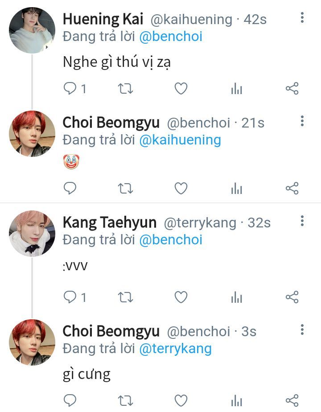Viewport: 321px width, 412px height.
Task: Like Choi Beomgyu's clown emoji tweet
Action: point(181,189)
